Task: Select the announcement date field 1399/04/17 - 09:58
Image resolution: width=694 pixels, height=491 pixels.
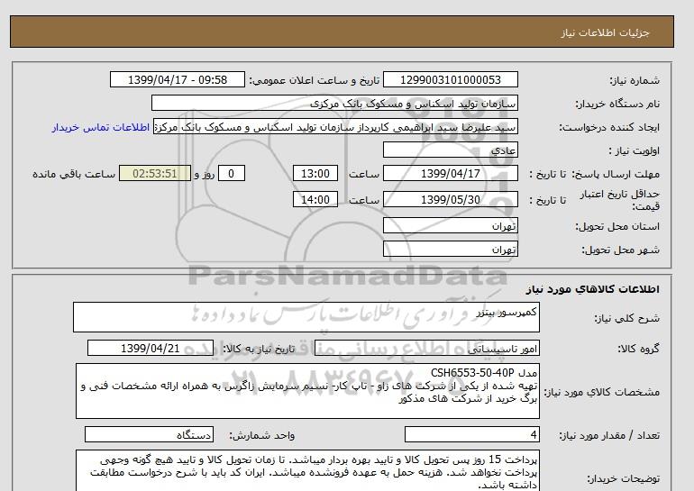Action: coord(177,80)
